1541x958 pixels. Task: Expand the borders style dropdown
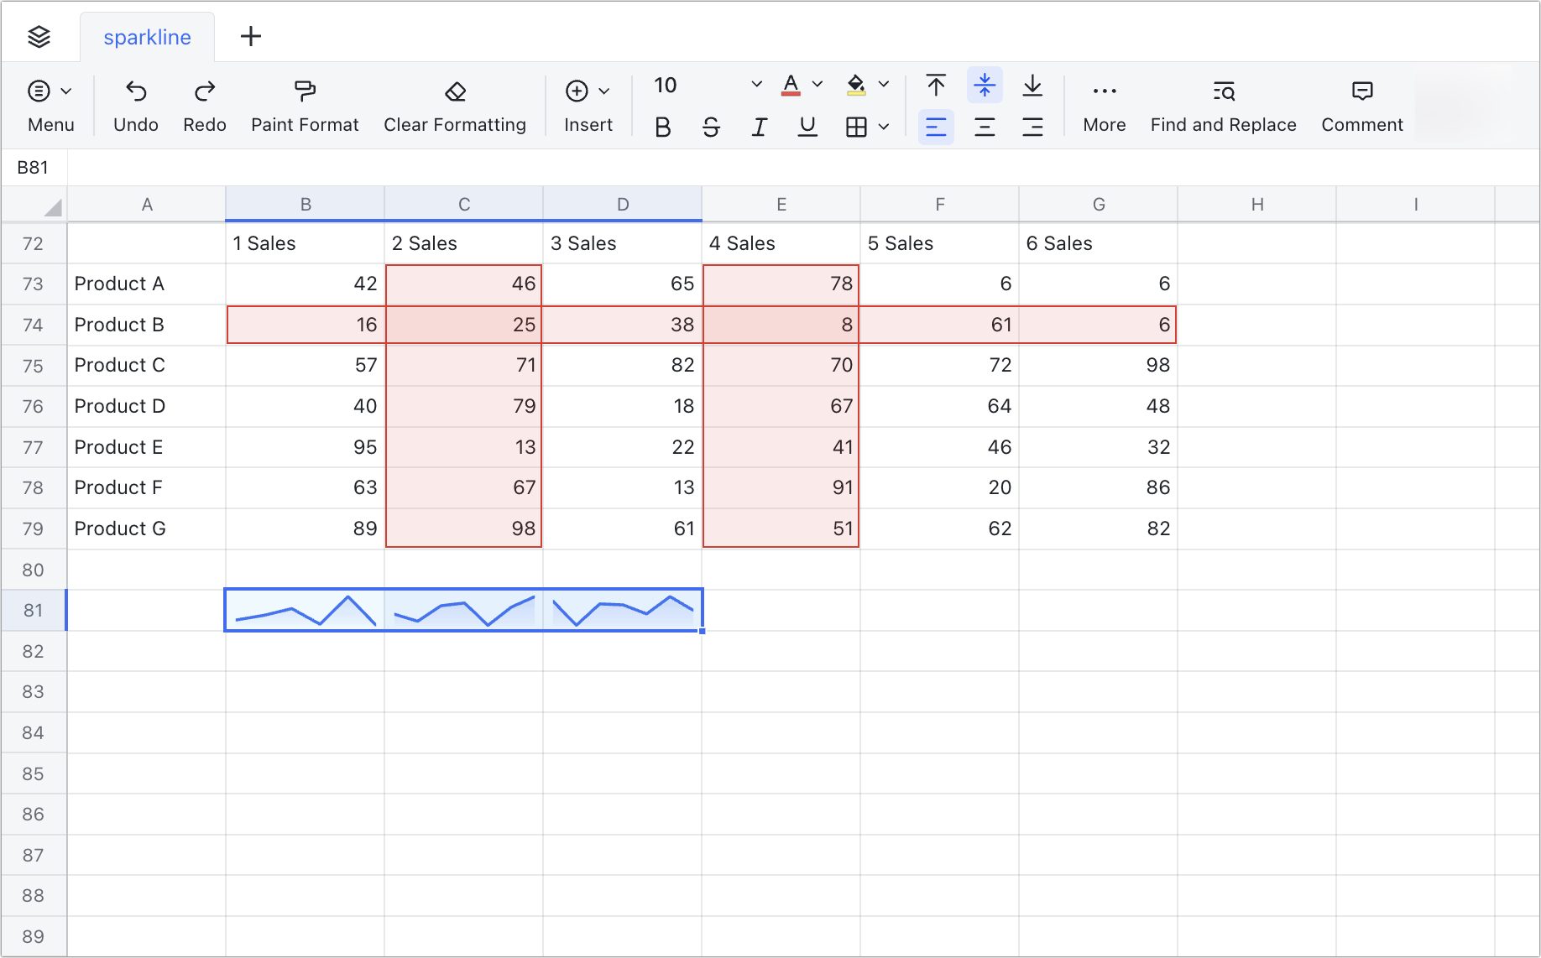pos(883,127)
